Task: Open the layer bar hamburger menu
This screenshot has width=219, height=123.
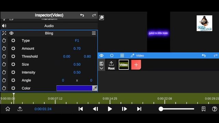Action: click(x=122, y=55)
